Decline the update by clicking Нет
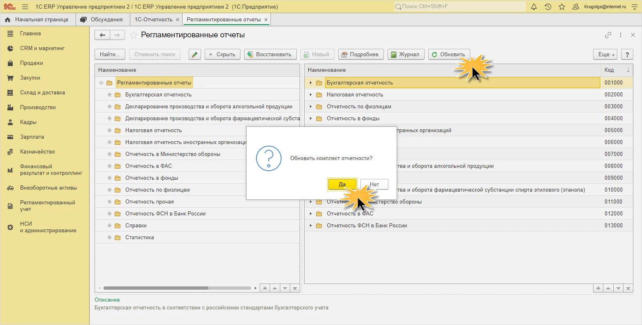 374,184
